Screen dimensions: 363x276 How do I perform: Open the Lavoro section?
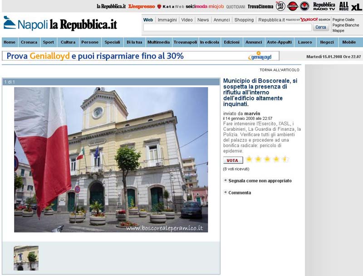[305, 42]
